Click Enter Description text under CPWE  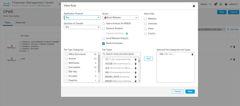pyautogui.click(x=11, y=16)
